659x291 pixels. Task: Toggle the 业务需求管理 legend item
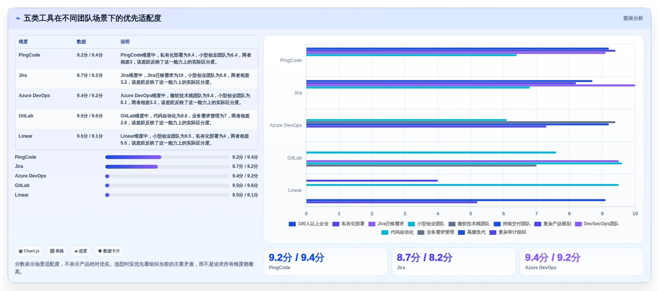(x=436, y=232)
